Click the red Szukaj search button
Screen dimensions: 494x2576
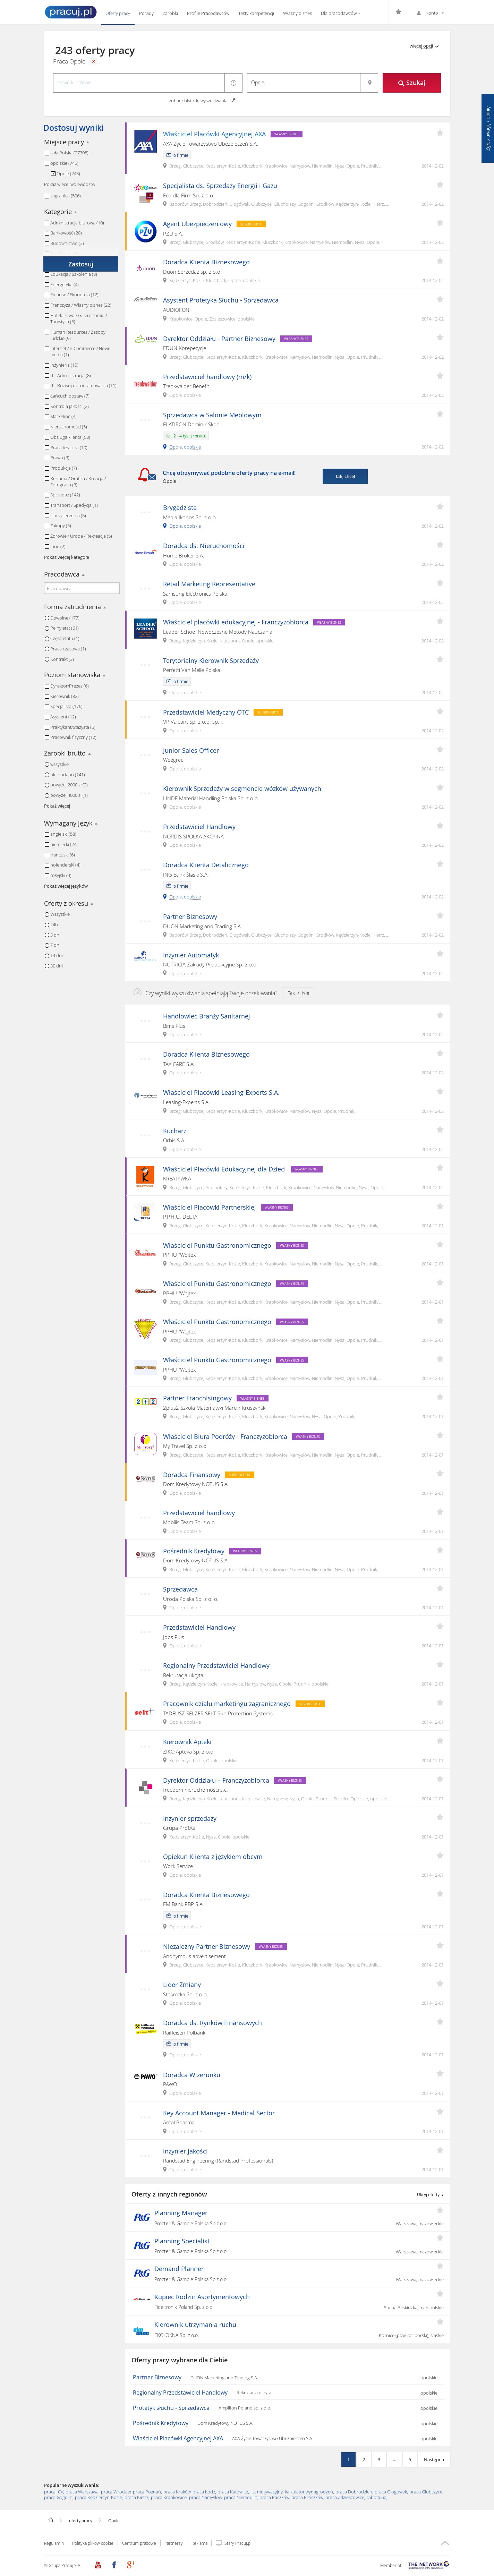click(411, 83)
